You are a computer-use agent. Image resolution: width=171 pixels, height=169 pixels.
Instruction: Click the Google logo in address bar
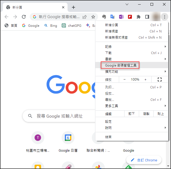(35, 17)
